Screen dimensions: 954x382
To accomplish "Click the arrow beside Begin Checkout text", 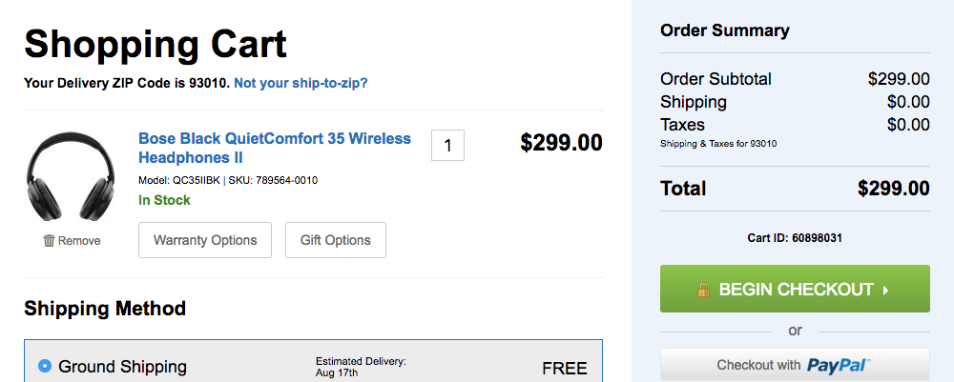I will [x=885, y=290].
